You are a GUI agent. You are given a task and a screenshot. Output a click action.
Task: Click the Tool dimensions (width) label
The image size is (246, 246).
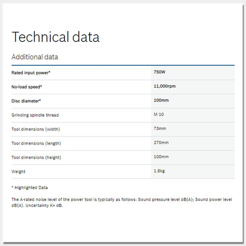click(x=35, y=129)
